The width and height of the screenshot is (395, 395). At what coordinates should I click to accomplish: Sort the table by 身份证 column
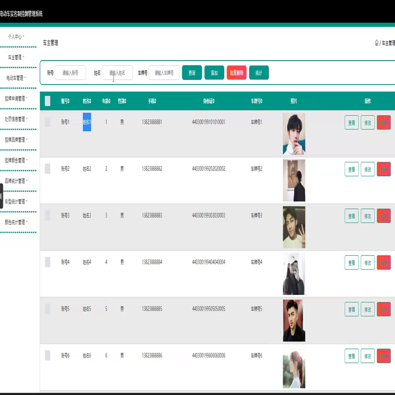(208, 101)
